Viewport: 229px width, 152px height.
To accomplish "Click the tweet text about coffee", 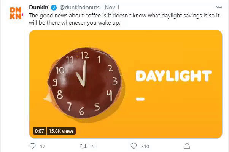I will [x=124, y=19].
